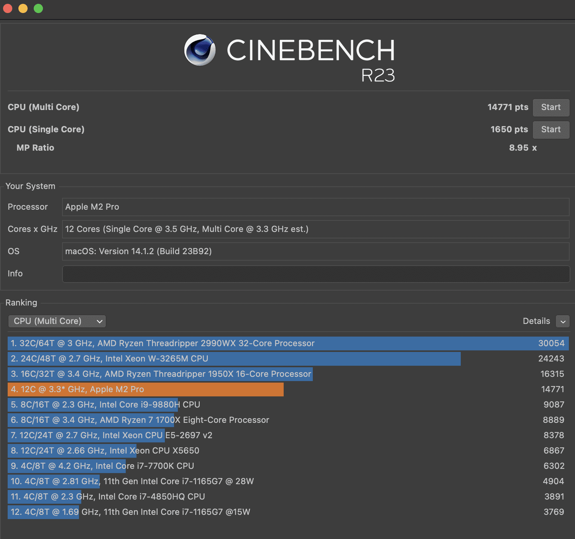Open the CPU (Multi Core) ranking dropdown

57,321
